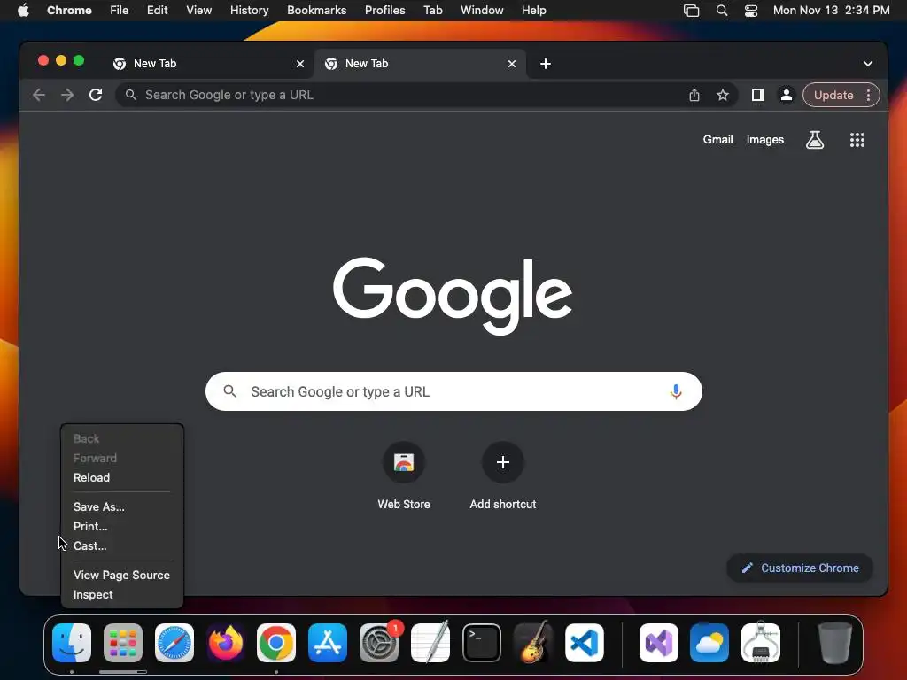The width and height of the screenshot is (907, 680).
Task: Bookmark this tab with the star icon
Action: pos(723,95)
